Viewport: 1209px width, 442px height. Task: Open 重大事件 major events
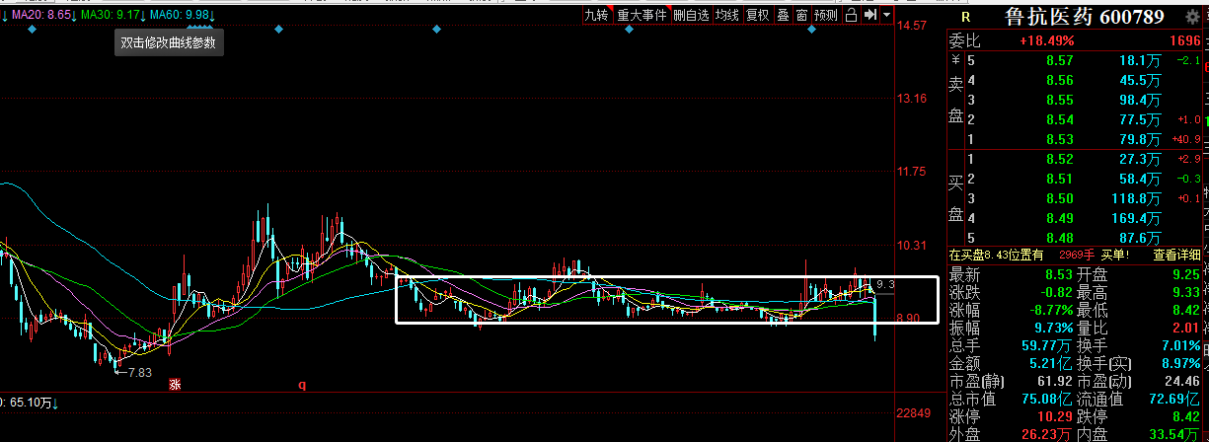pos(642,15)
